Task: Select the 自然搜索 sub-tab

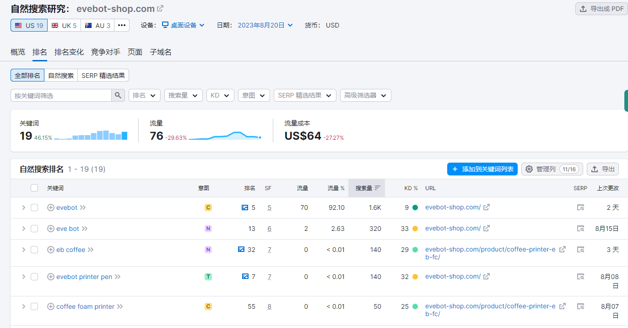Action: click(x=61, y=76)
